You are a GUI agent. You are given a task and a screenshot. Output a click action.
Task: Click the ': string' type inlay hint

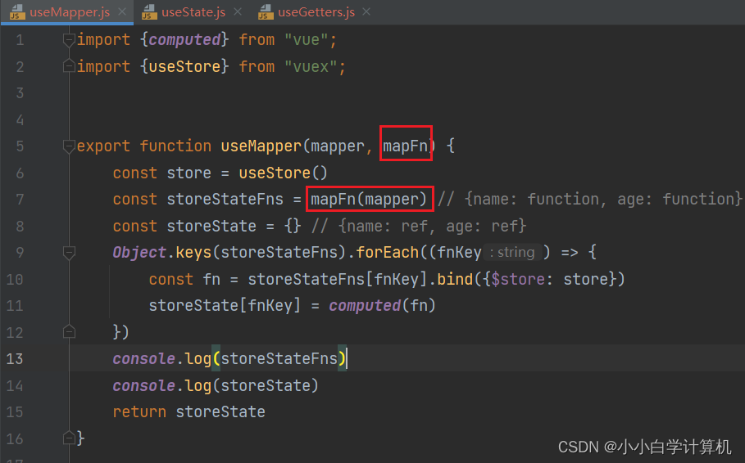[515, 253]
